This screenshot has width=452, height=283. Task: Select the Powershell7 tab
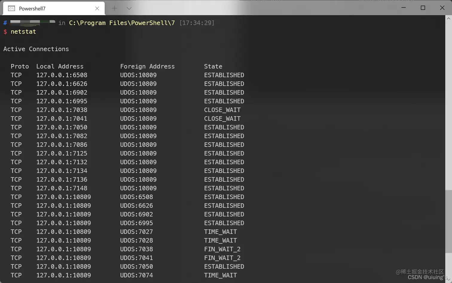[54, 8]
